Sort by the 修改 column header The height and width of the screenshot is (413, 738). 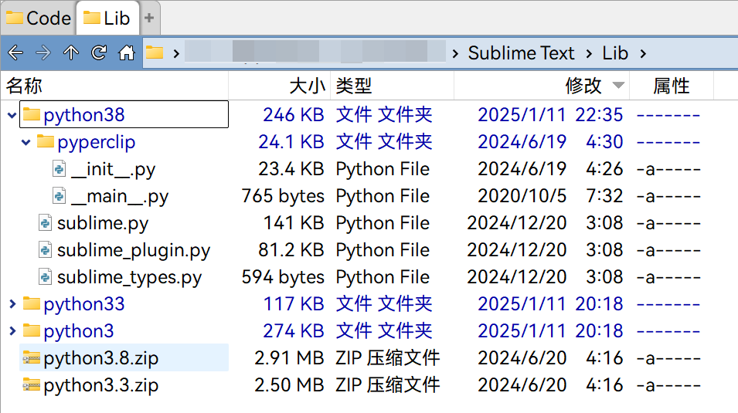click(542, 86)
